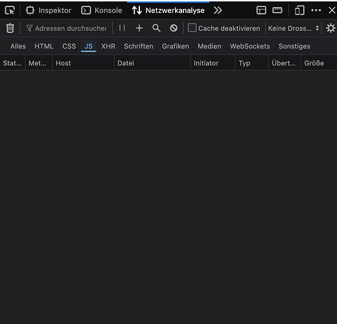The image size is (337, 324).
Task: Open network settings gear icon
Action: click(331, 29)
